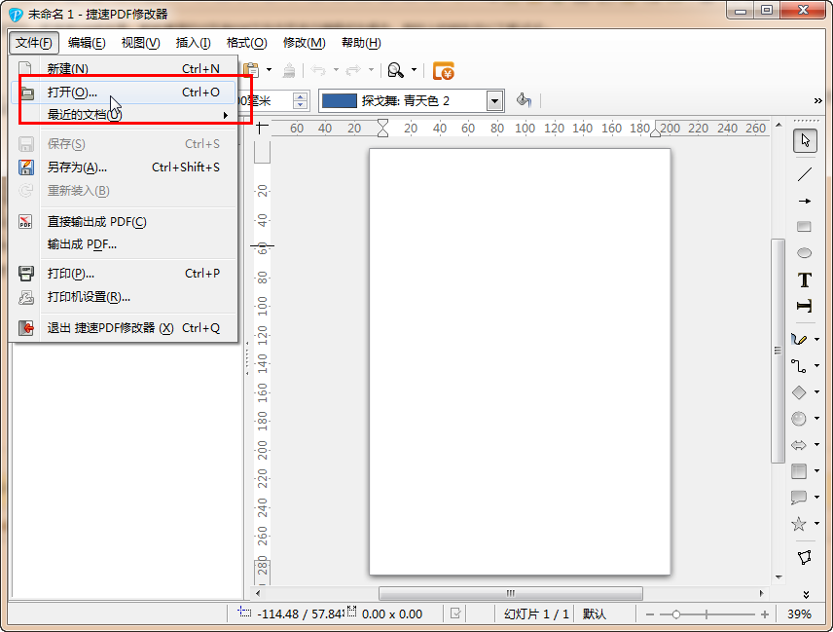This screenshot has height=632, width=833.
Task: Select the stars shape tool
Action: click(x=799, y=524)
